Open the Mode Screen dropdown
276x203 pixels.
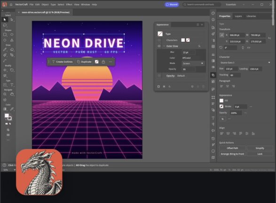193,63
